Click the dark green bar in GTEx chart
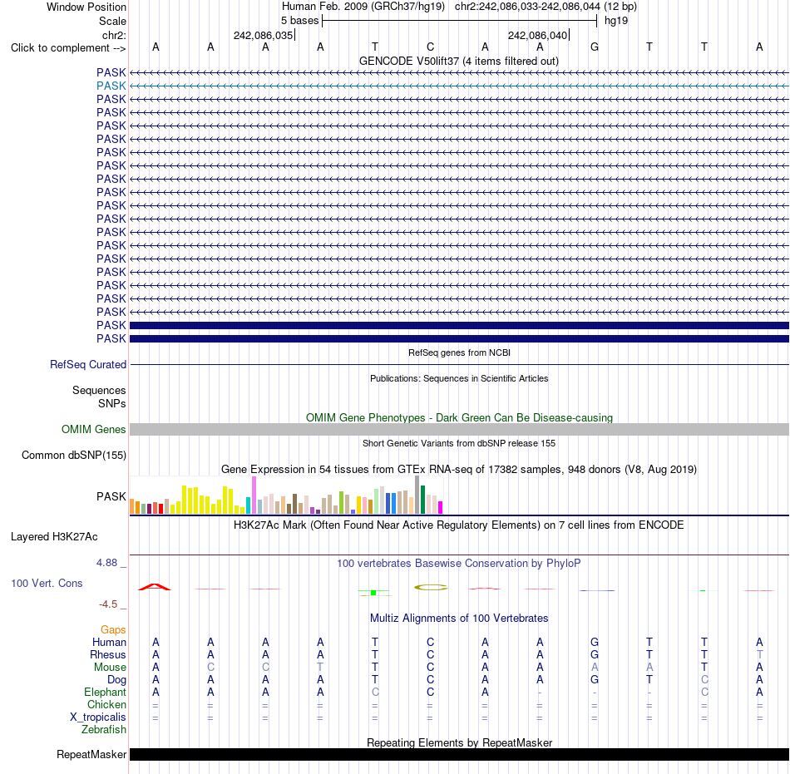Screen dimensions: 790x774 tap(422, 500)
